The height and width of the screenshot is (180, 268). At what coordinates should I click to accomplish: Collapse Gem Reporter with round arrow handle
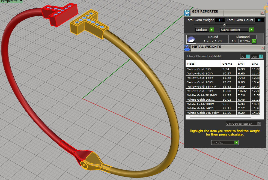tap(225, 25)
